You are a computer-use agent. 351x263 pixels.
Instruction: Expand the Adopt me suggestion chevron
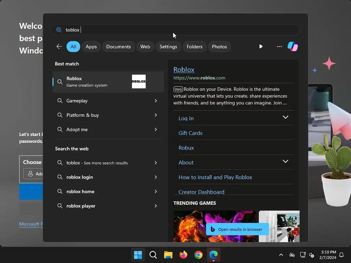156,129
